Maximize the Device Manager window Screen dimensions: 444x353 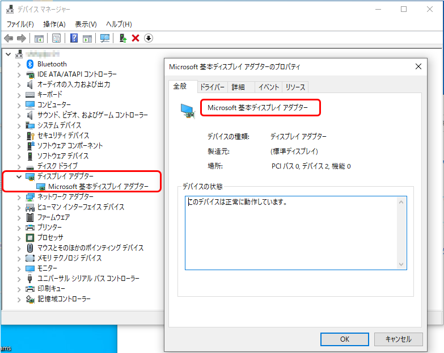(x=404, y=9)
